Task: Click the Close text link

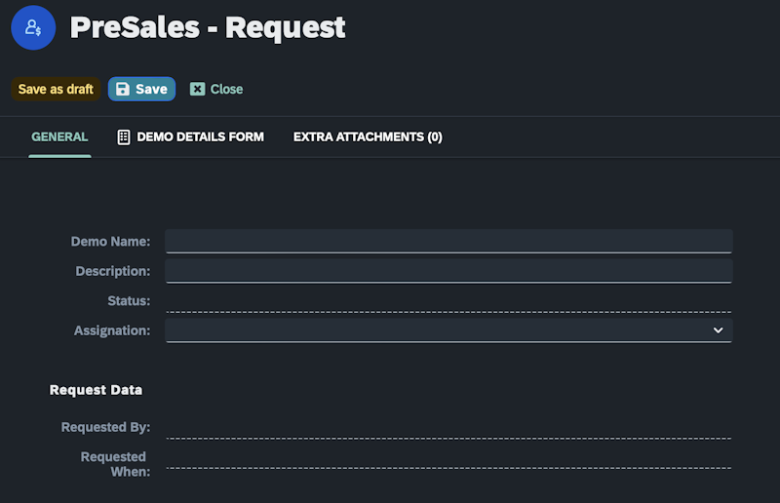Action: pos(226,89)
